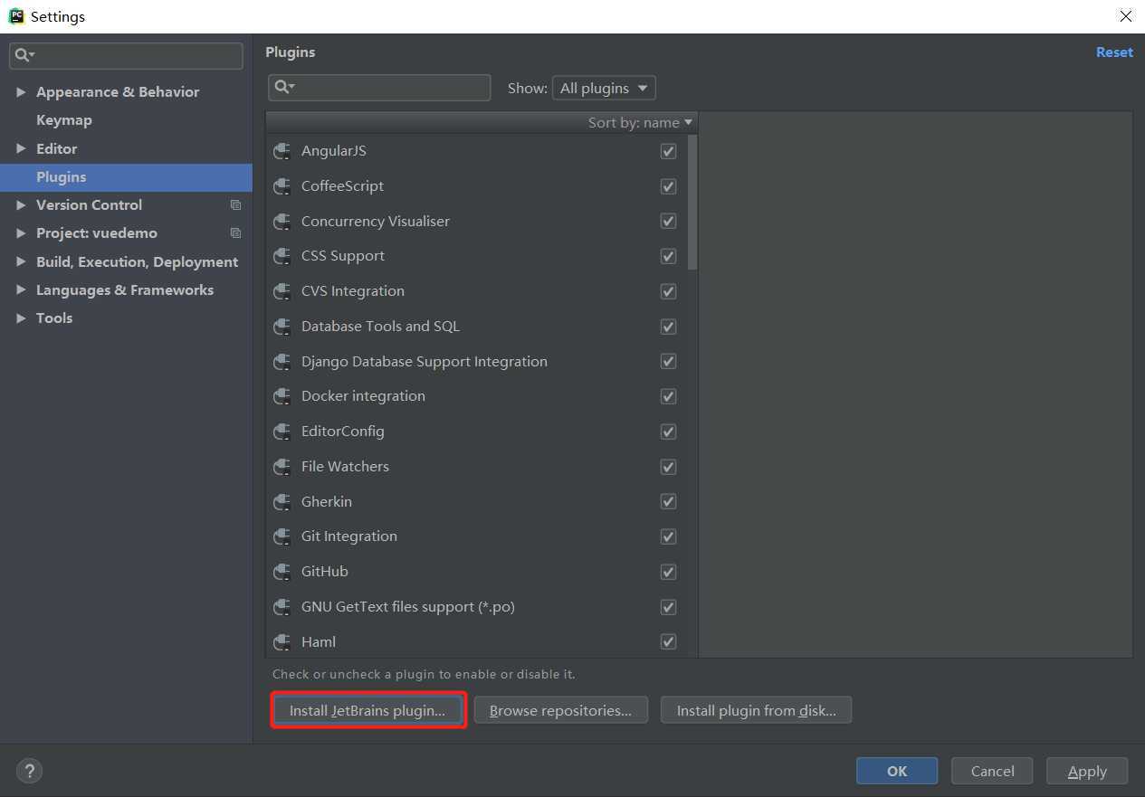Click the Database Tools and SQL plugin icon
The image size is (1145, 797).
coord(281,327)
